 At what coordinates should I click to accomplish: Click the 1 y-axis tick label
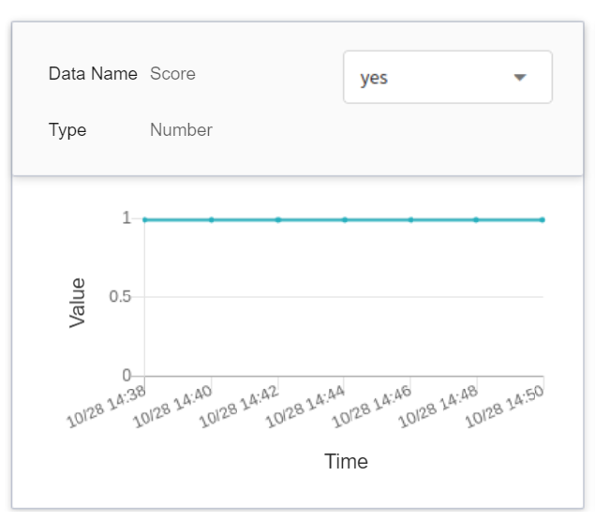(126, 218)
